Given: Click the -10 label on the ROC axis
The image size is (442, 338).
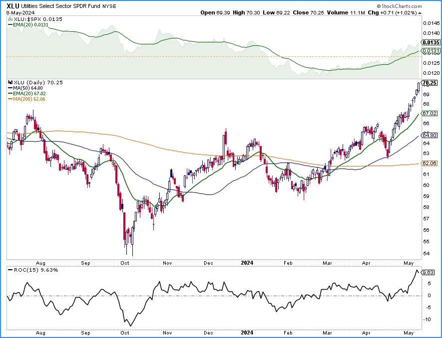Looking at the screenshot, I should (428, 320).
